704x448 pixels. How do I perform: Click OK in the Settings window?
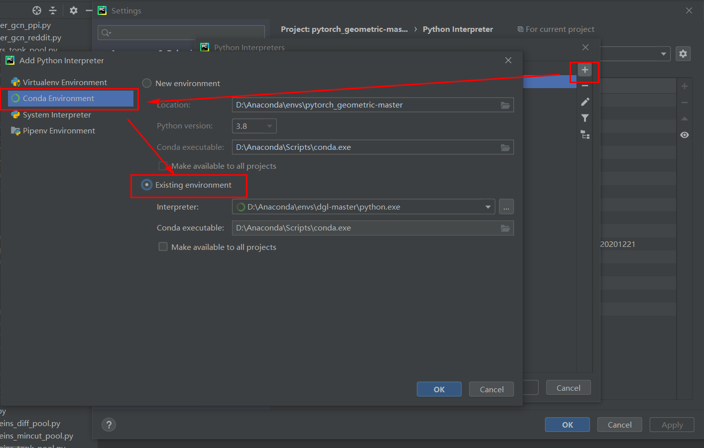(568, 425)
